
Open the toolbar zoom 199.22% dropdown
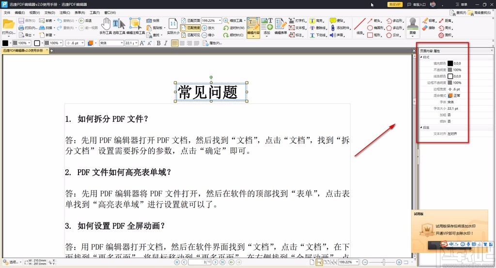click(x=220, y=20)
